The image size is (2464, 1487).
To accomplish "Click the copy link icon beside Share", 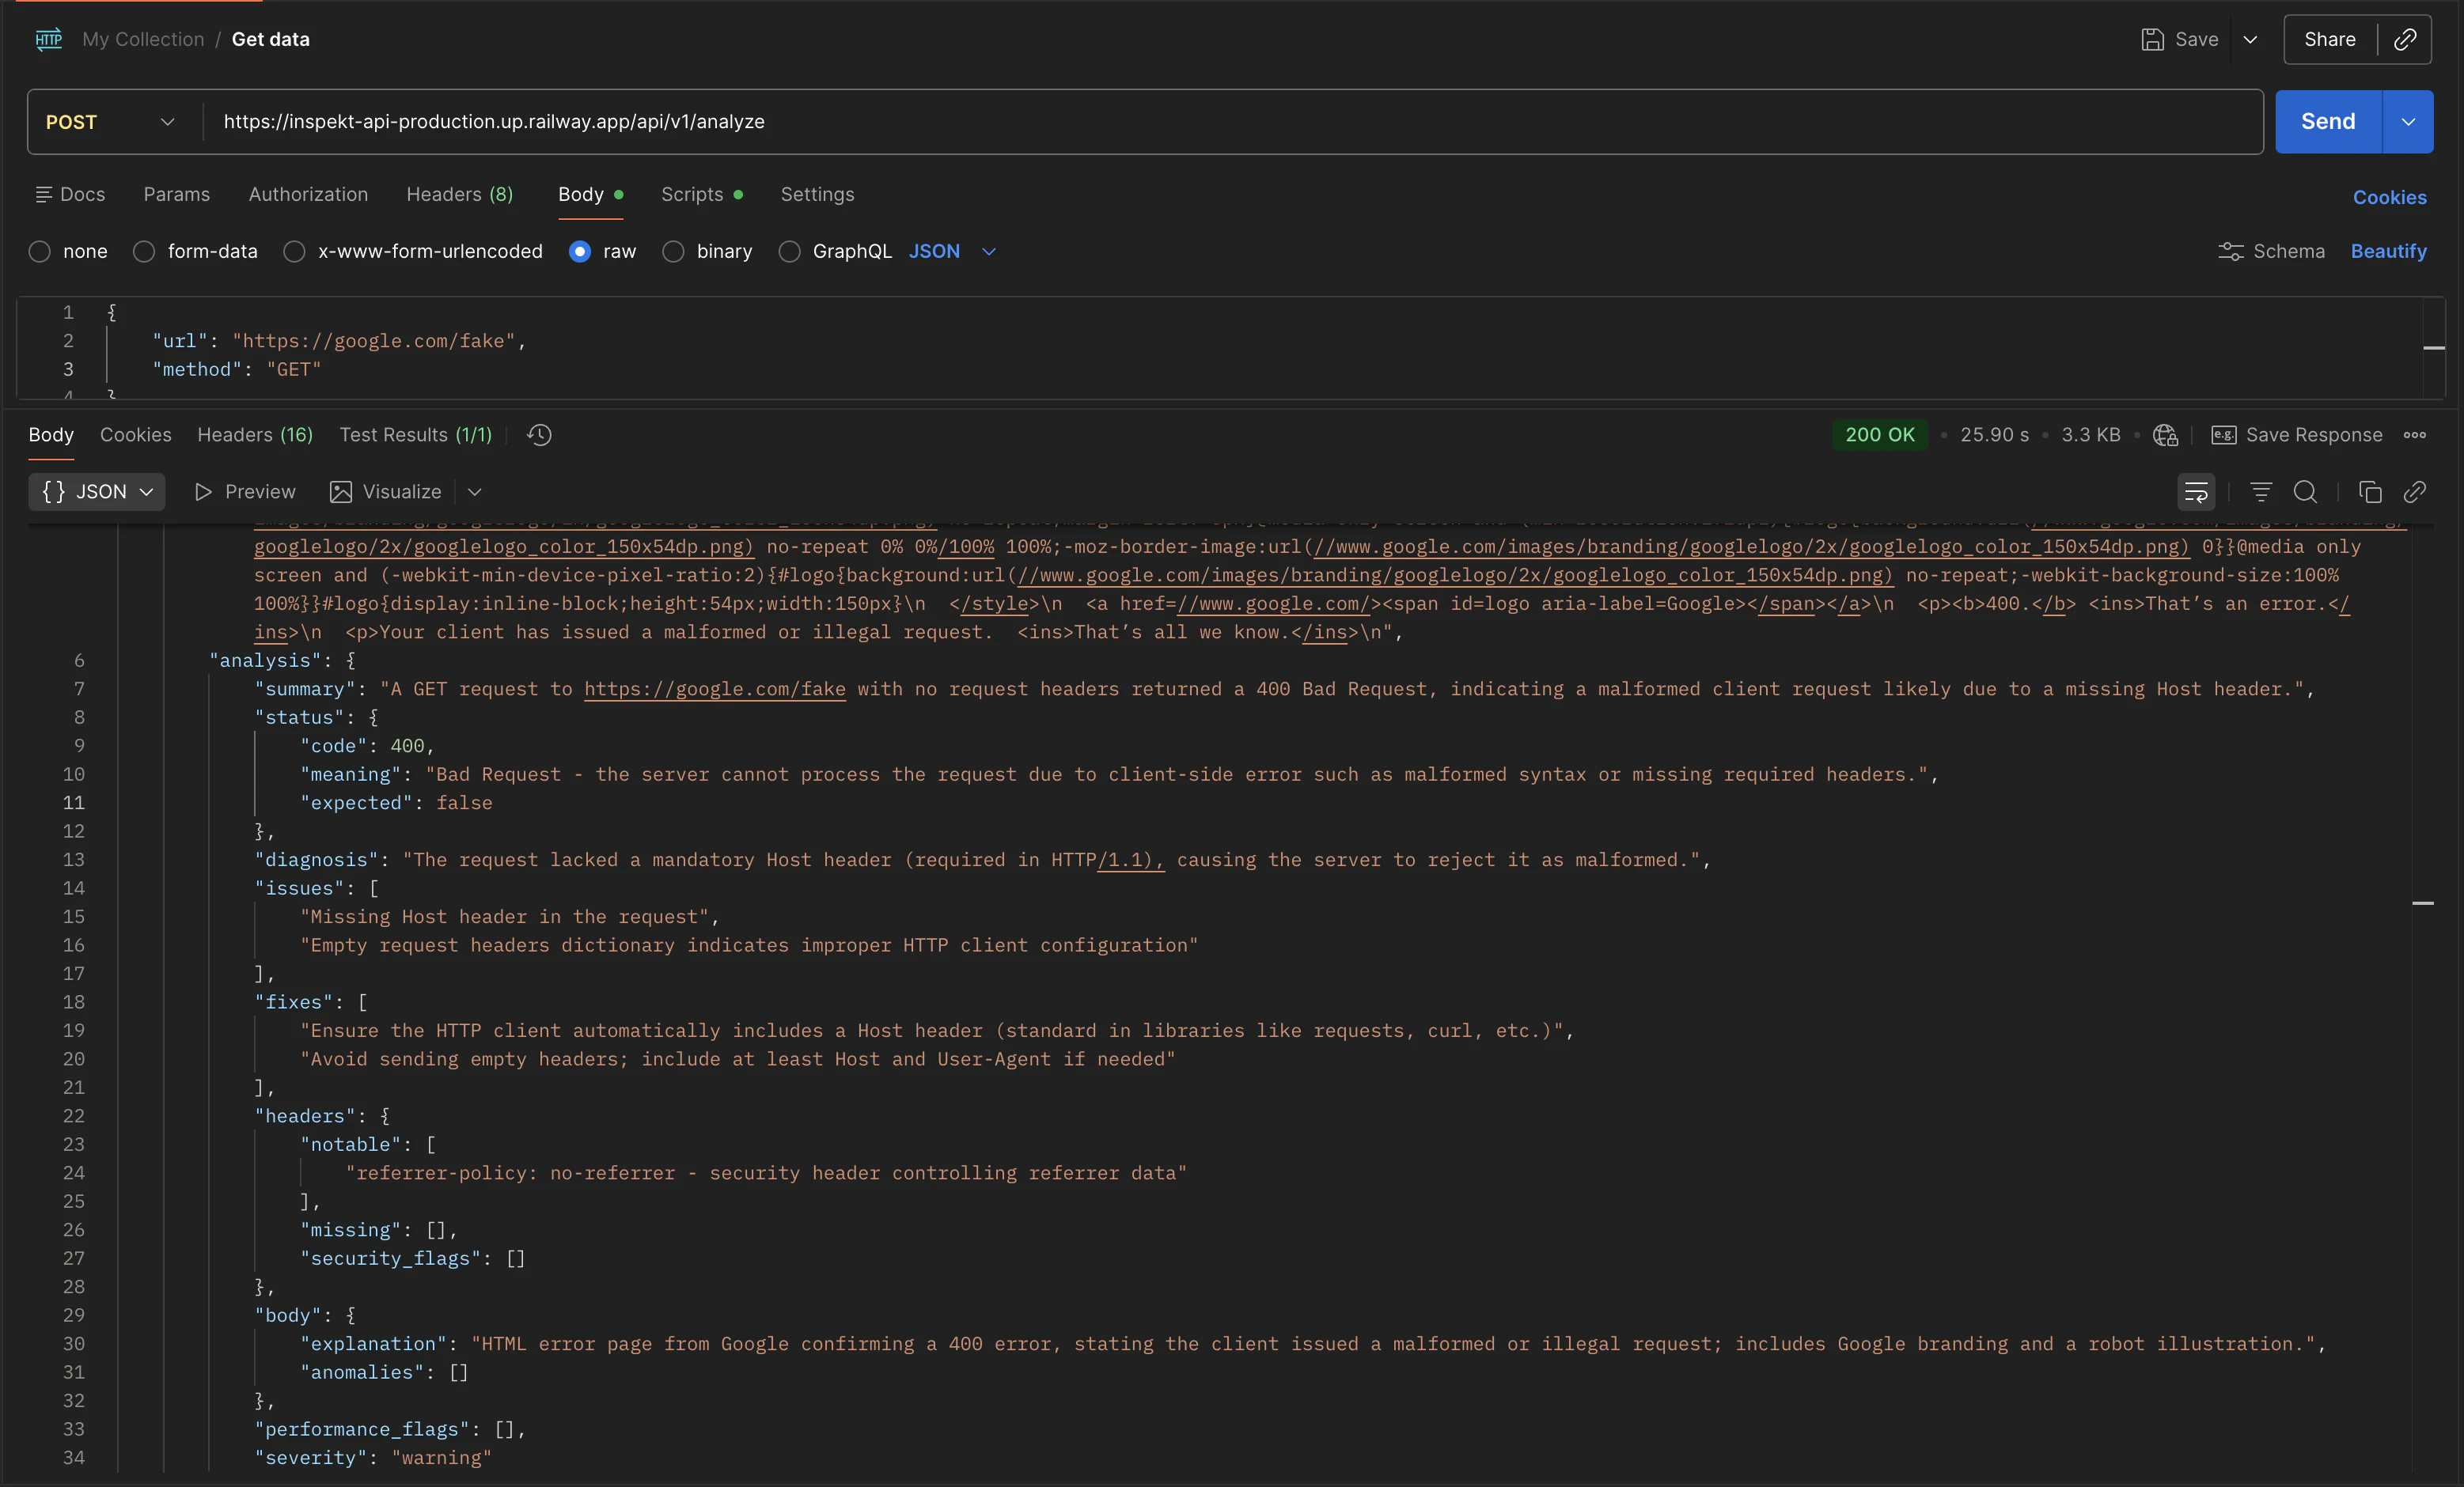I will click(x=2405, y=39).
